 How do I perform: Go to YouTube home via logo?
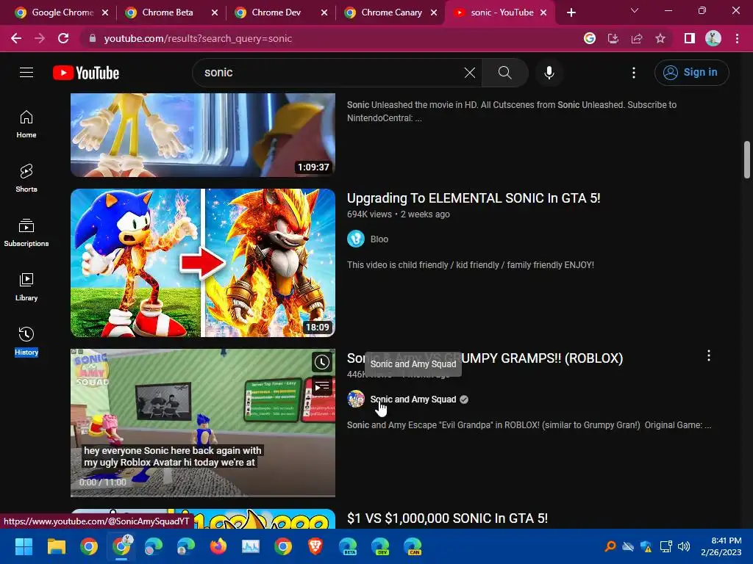pyautogui.click(x=86, y=73)
